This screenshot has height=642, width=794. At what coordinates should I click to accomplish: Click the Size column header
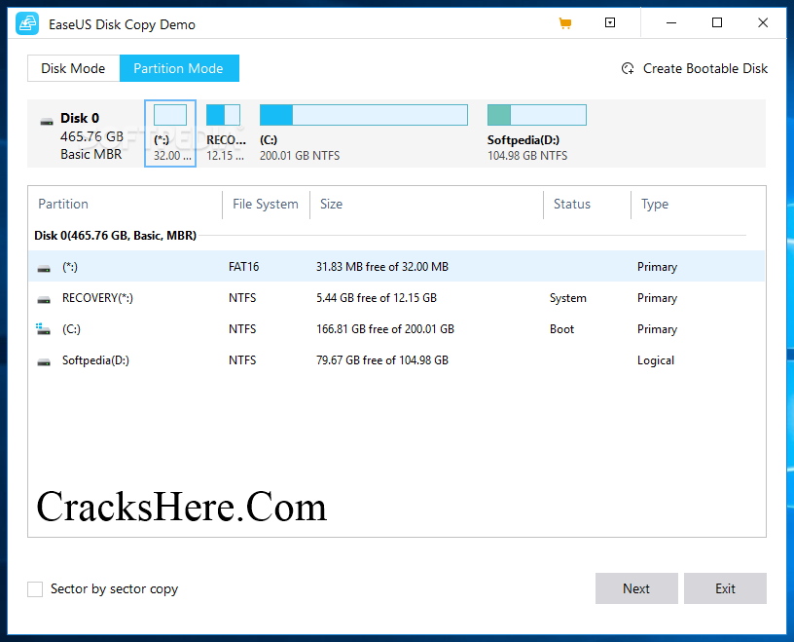pos(331,204)
